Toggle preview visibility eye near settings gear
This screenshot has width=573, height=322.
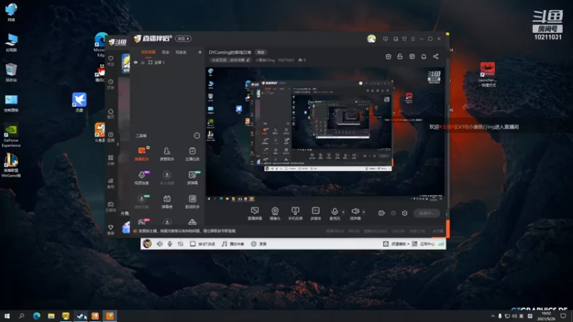[x=393, y=213]
